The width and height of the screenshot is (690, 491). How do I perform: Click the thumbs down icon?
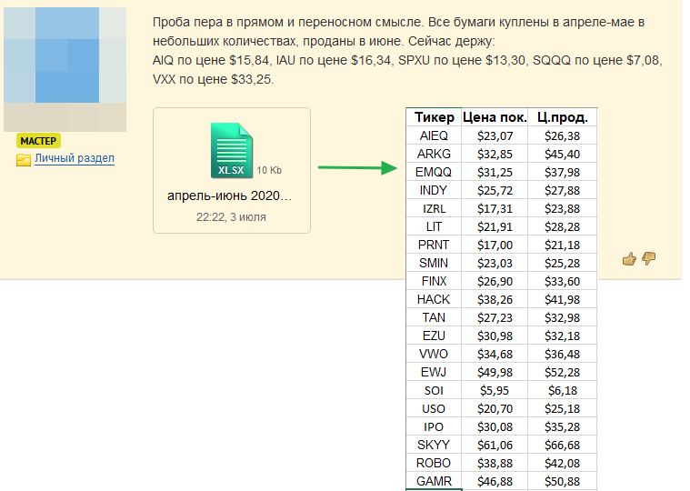648,259
